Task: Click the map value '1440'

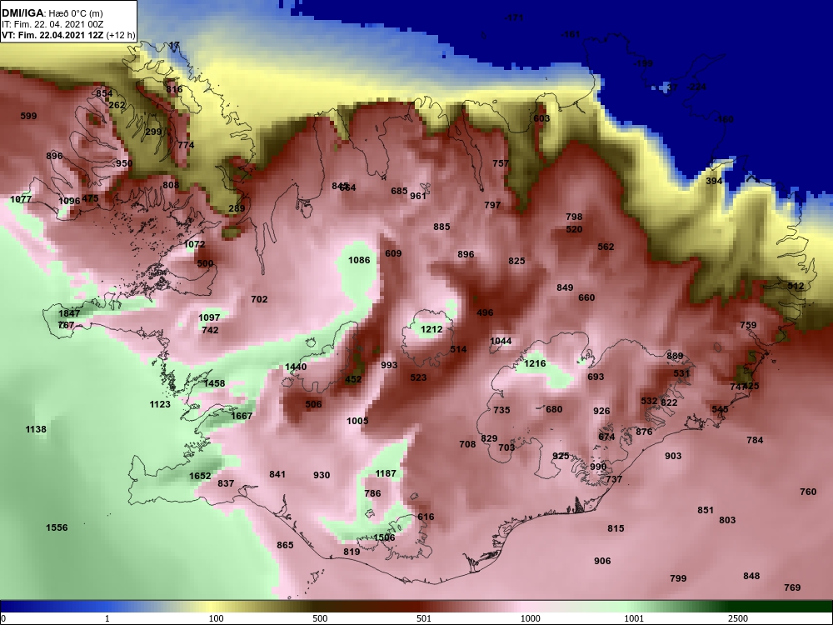Action: coord(296,367)
